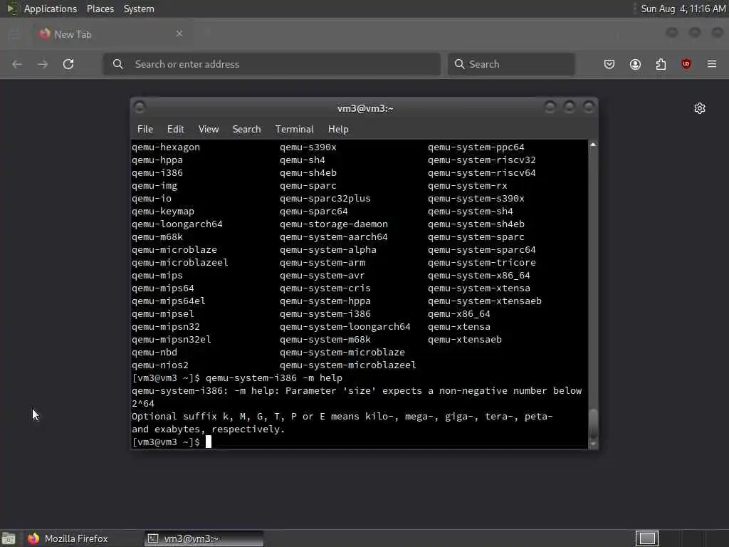The image size is (729, 547).
Task: Click qemu-storage-daemon in the listing
Action: click(x=333, y=224)
